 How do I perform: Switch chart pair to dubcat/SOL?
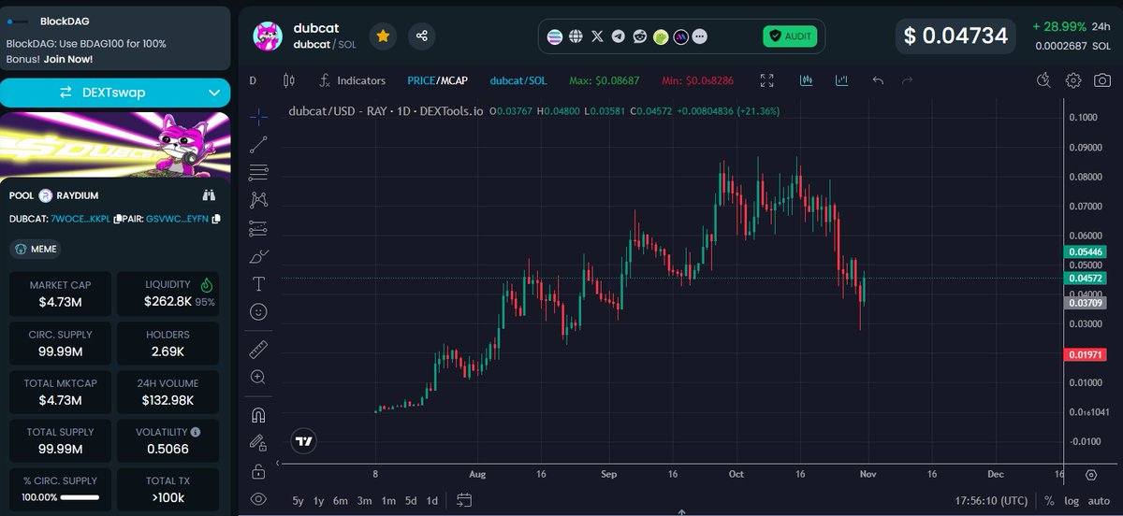pyautogui.click(x=517, y=80)
